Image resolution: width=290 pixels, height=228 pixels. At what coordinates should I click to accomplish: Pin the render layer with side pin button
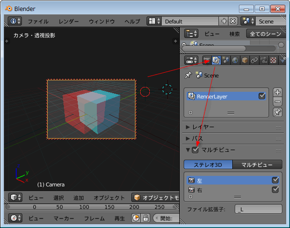(x=278, y=112)
